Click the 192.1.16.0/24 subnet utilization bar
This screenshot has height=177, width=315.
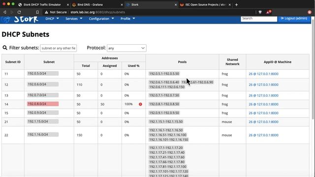[x=43, y=134]
